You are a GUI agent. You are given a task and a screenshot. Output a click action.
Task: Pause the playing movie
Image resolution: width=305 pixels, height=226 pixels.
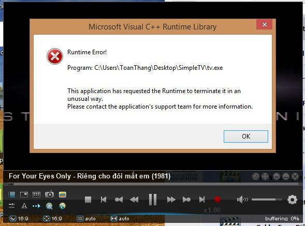[153, 200]
